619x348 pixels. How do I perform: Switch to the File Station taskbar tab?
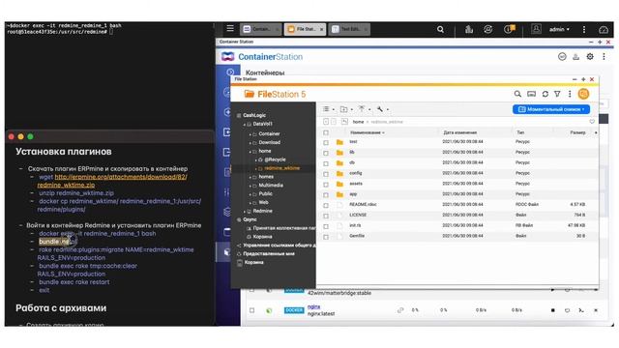(306, 29)
